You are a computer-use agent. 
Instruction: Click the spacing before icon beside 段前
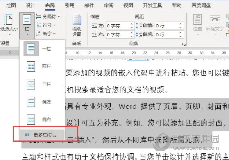pos(139,26)
